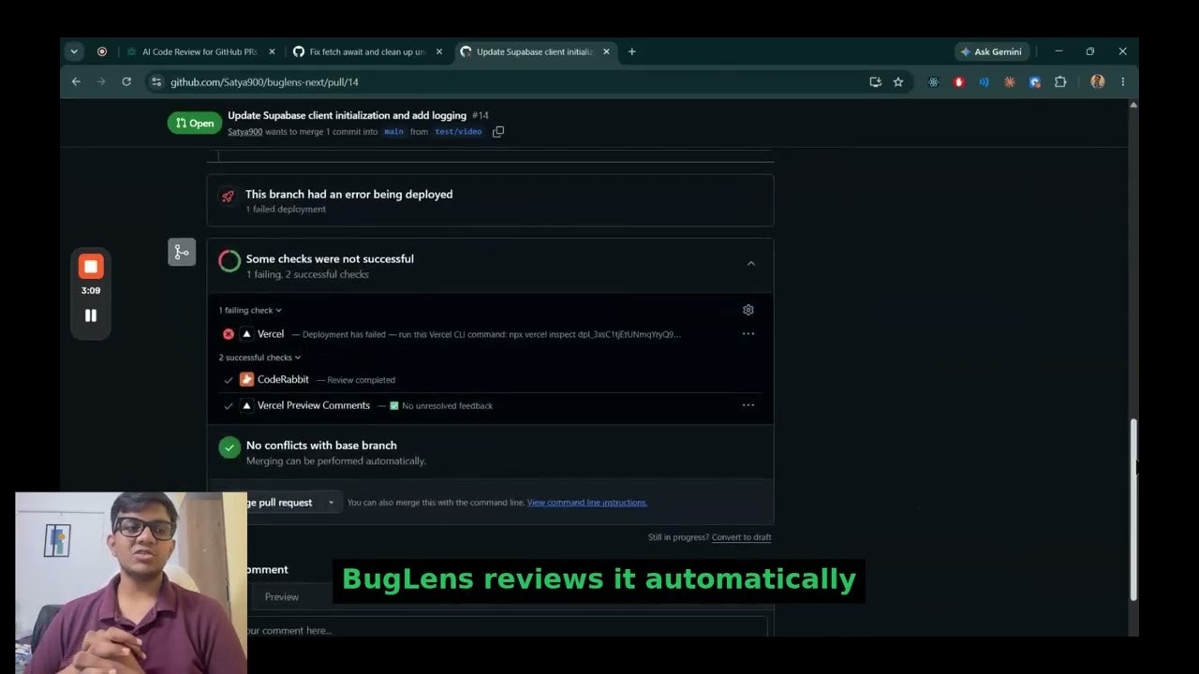Open a new browser tab
The image size is (1199, 674).
tap(631, 51)
